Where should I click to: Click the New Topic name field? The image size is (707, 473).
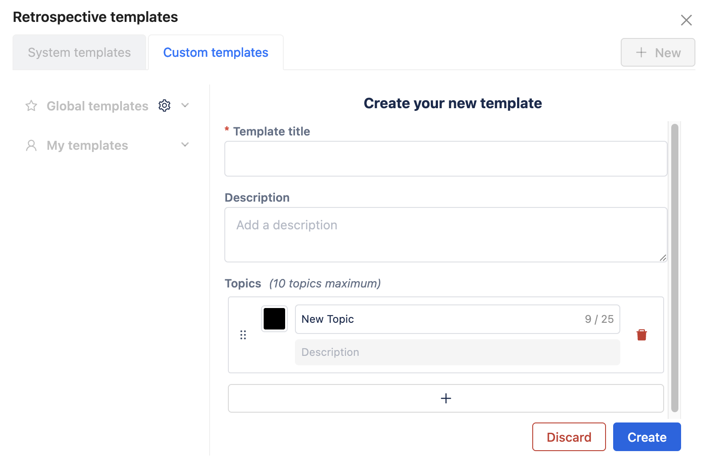coord(438,319)
